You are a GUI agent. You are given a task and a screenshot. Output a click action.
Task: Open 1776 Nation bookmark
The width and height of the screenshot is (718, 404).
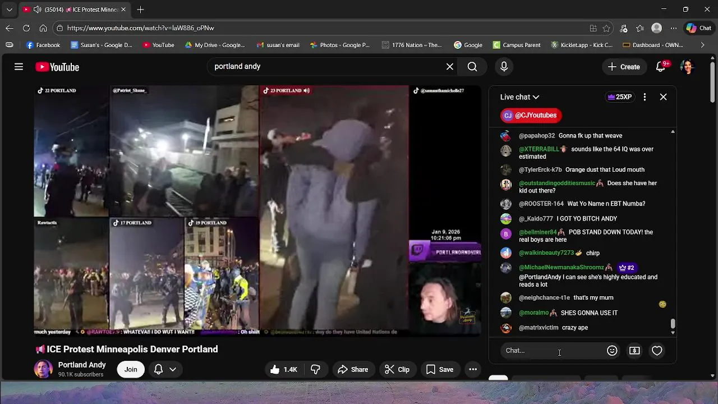412,45
